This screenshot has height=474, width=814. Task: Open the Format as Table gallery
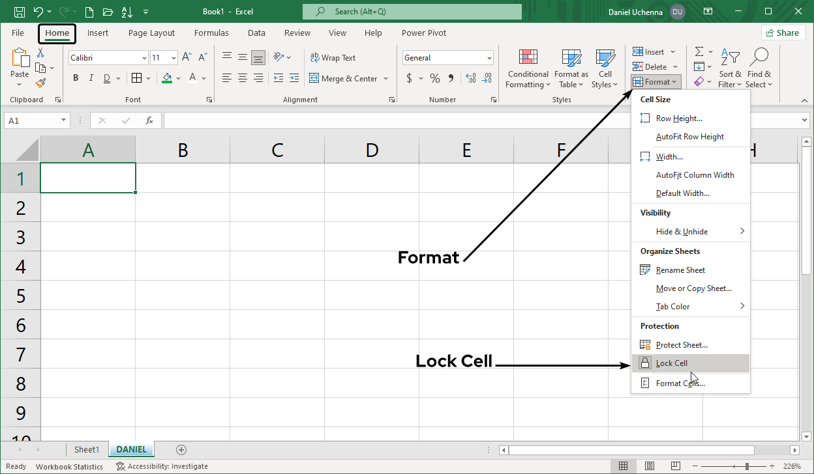(x=571, y=69)
